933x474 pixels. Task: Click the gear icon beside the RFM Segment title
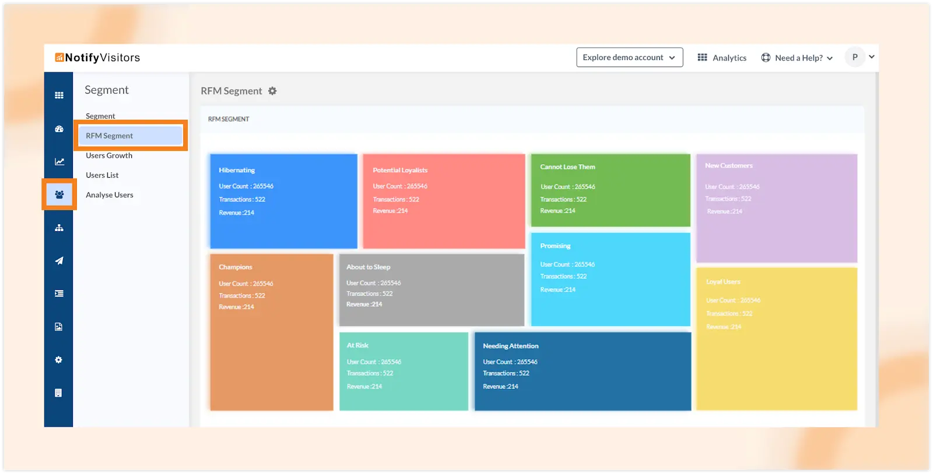pyautogui.click(x=272, y=91)
